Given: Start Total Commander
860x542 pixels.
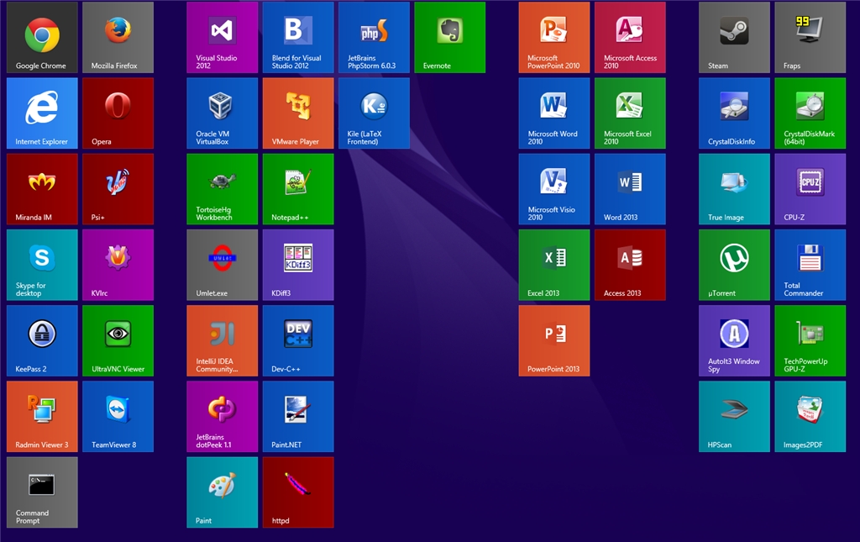Looking at the screenshot, I should tap(810, 265).
